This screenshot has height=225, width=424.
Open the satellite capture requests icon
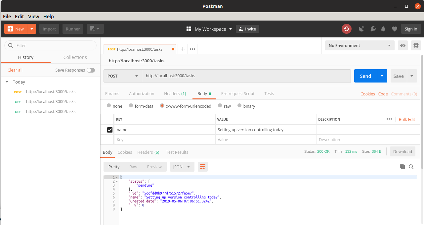361,29
